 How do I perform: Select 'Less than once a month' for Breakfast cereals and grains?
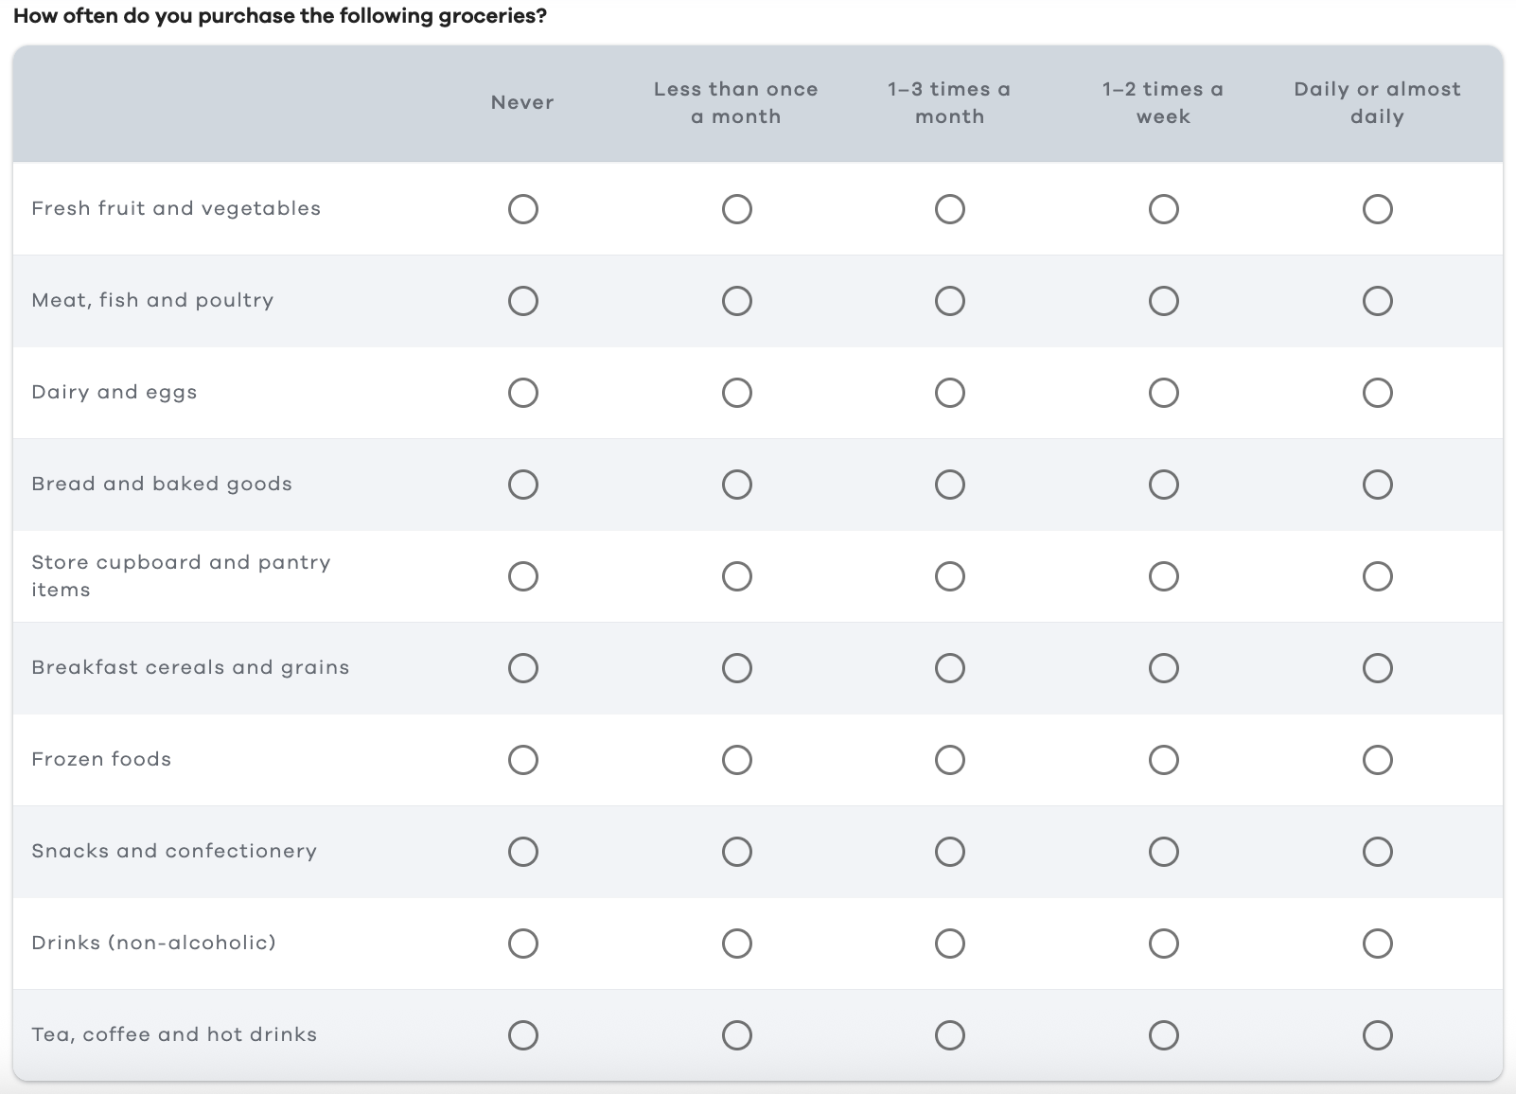click(737, 667)
